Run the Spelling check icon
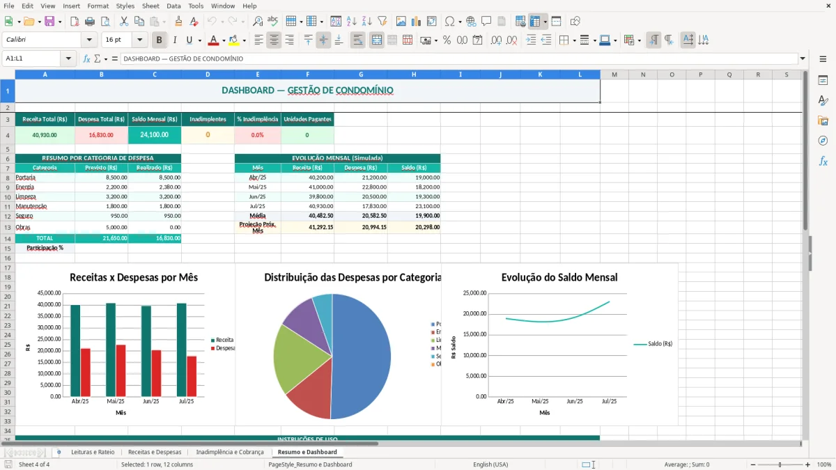Viewport: 836px width, 470px height. point(273,22)
